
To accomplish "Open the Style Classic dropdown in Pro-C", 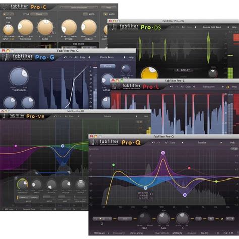I will click(x=39, y=14).
